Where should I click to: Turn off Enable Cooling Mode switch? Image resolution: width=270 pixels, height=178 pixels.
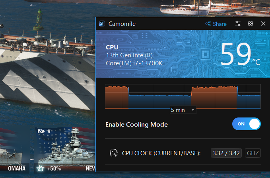click(247, 124)
